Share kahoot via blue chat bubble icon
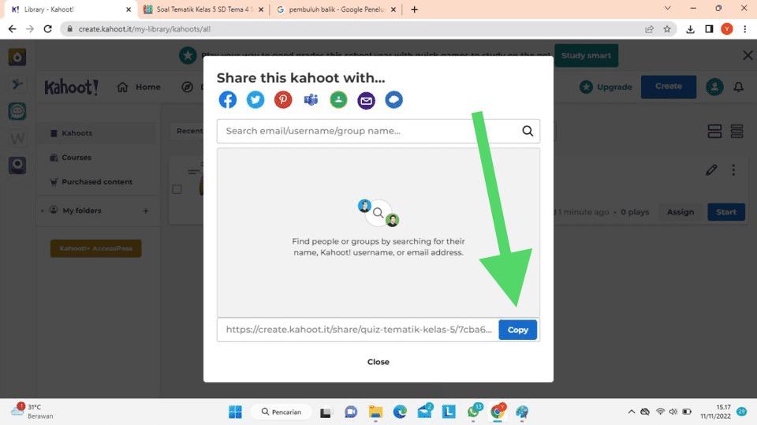Image resolution: width=757 pixels, height=425 pixels. coord(394,100)
